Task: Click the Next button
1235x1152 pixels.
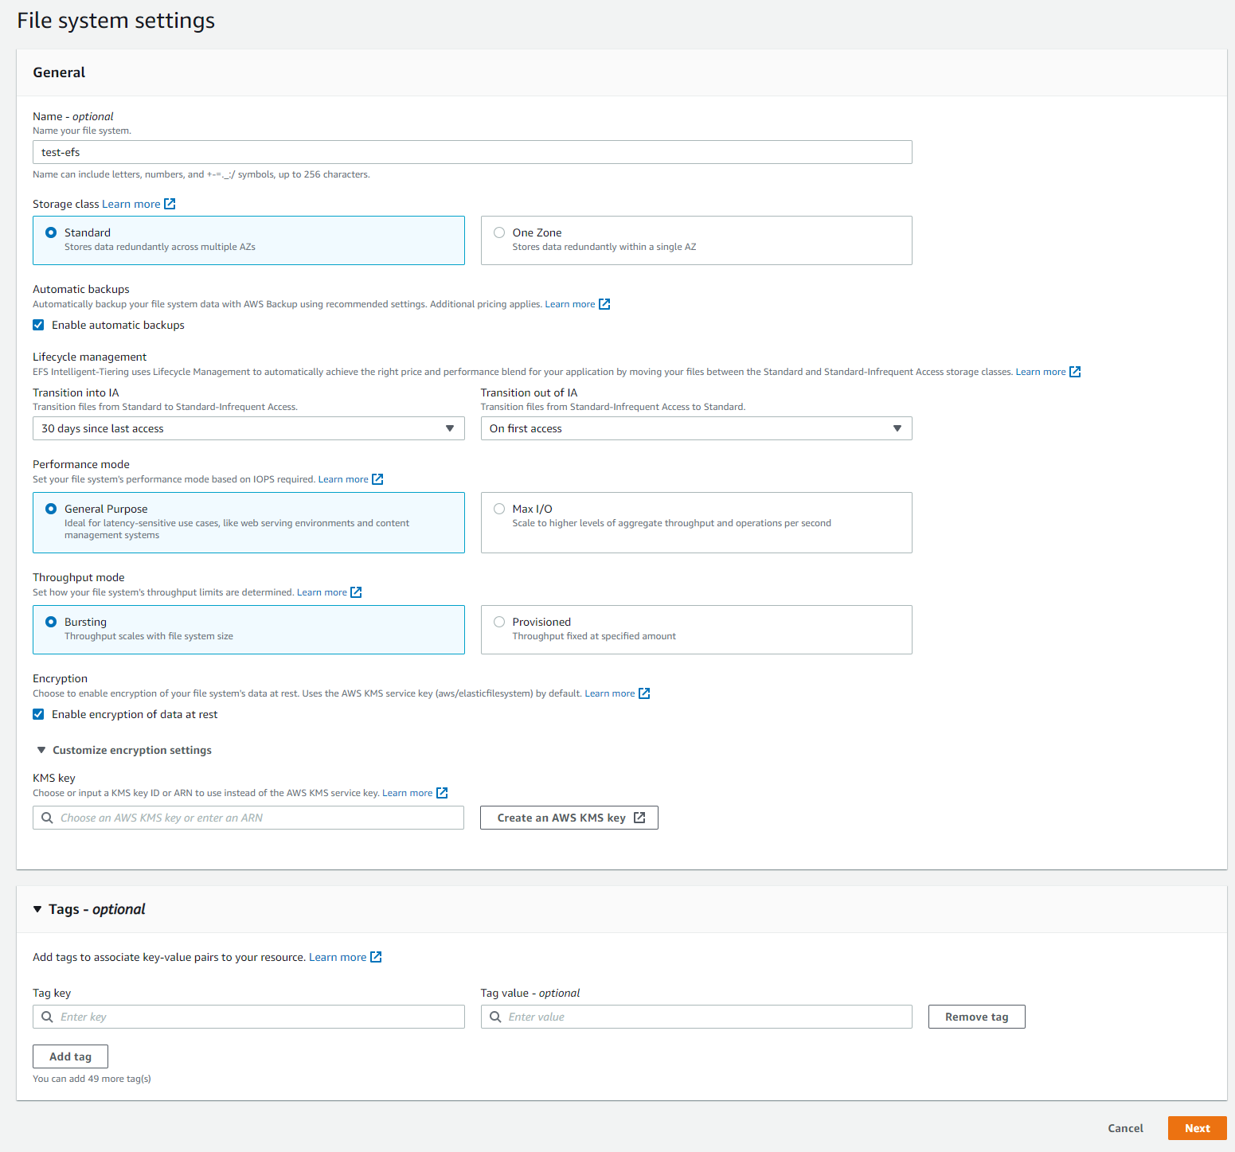Action: point(1198,1128)
